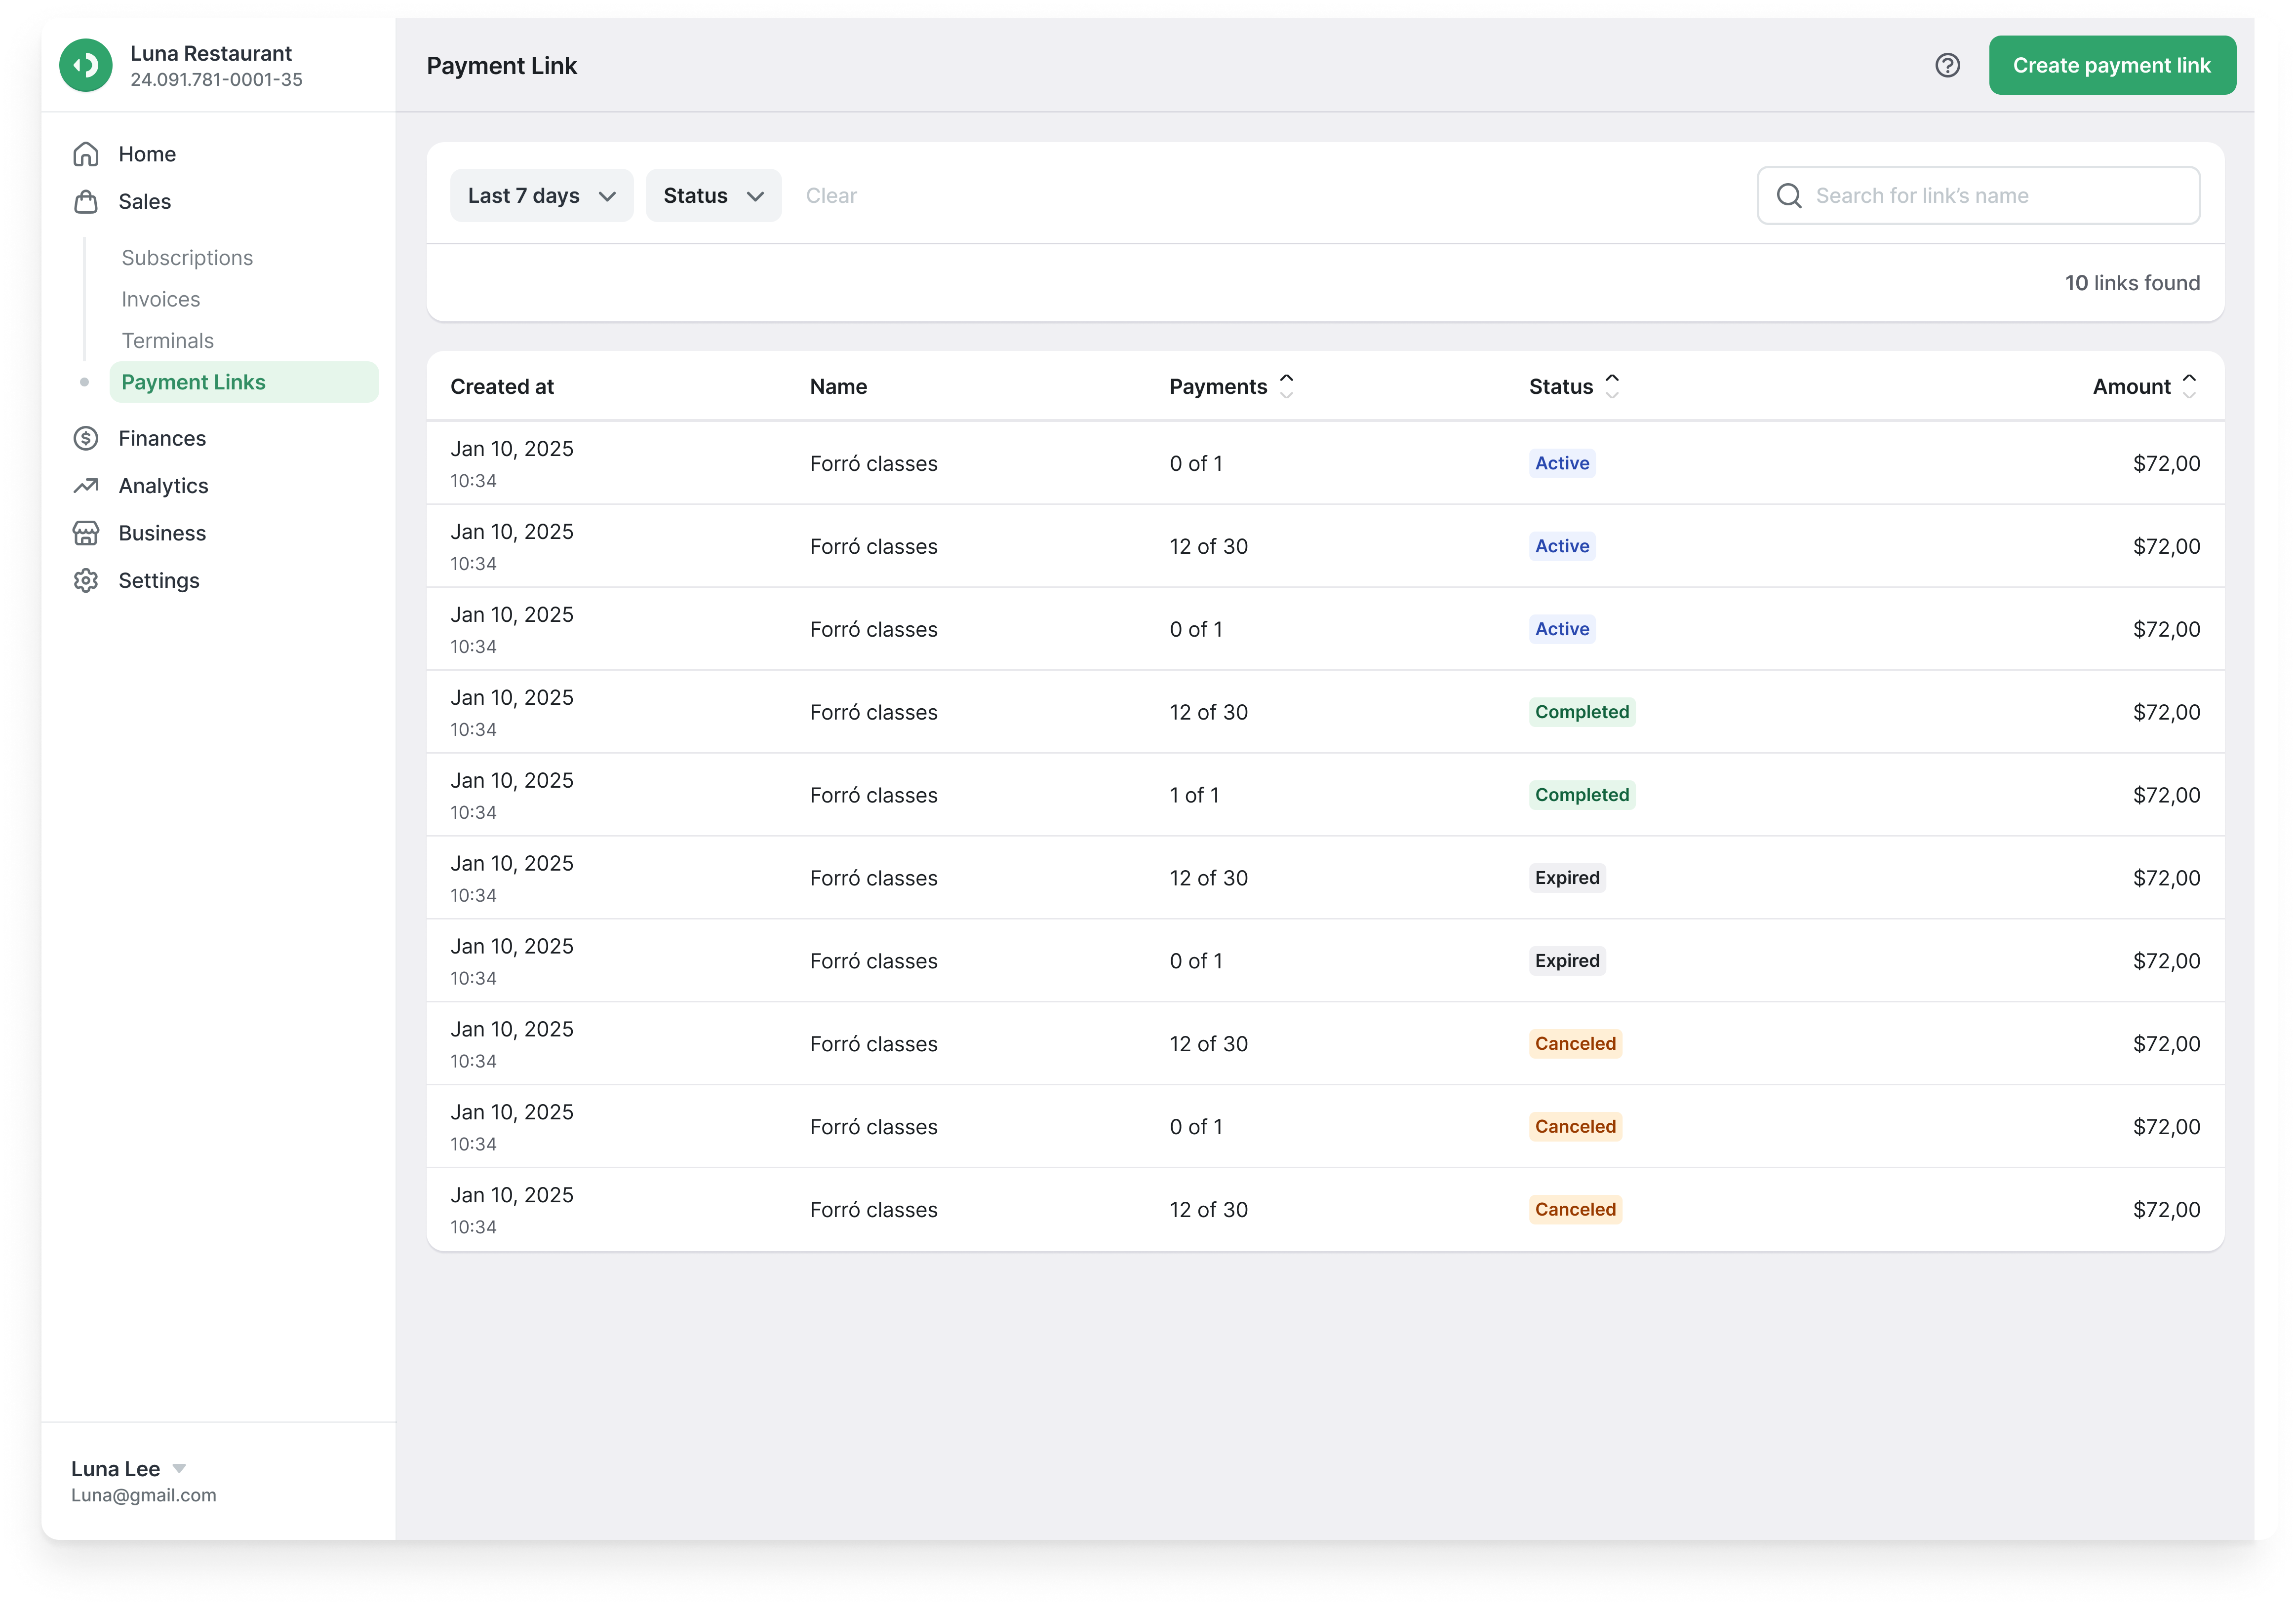Go to Subscriptions in the sidebar

click(x=187, y=258)
